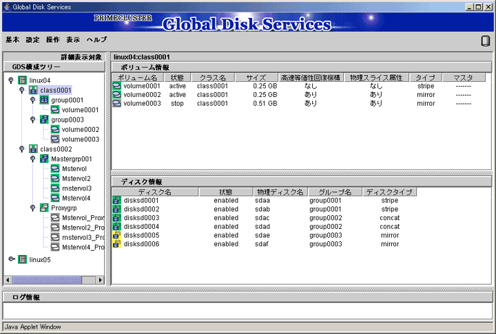Select Mstervol2_Pro in the tree
The width and height of the screenshot is (496, 334).
pos(83,227)
